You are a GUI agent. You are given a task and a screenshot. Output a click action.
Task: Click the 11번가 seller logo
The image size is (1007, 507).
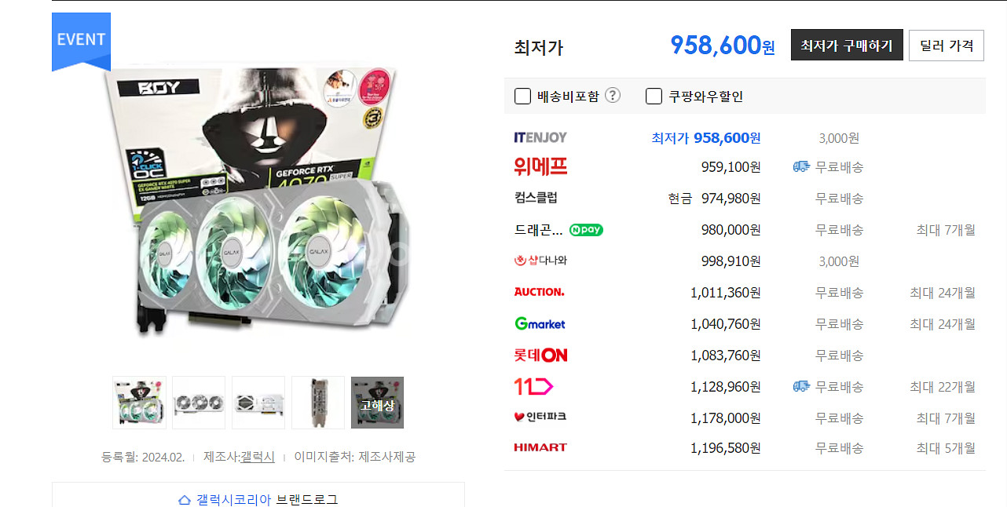coord(533,386)
